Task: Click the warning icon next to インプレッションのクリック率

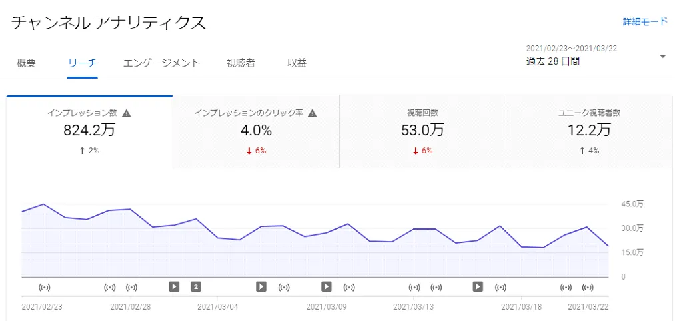Action: [312, 113]
